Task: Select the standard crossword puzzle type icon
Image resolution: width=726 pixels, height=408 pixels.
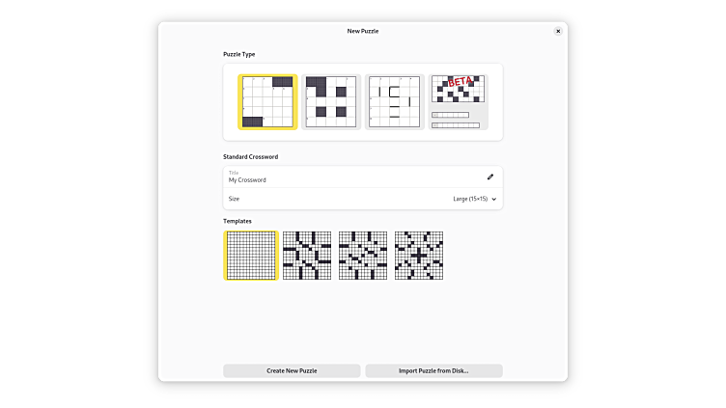Action: pyautogui.click(x=267, y=101)
